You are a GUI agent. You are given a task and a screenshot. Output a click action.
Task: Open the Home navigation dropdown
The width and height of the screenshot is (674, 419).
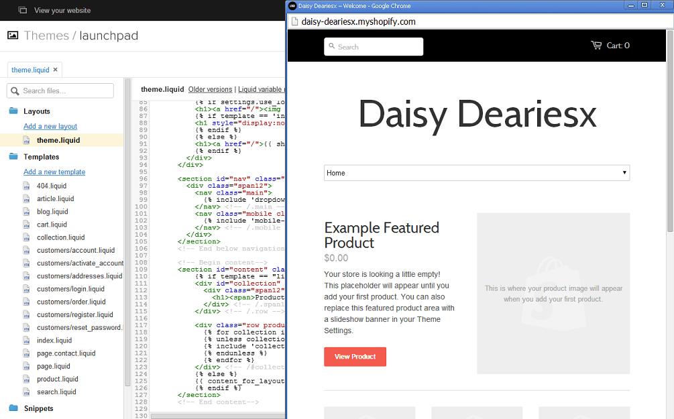[x=477, y=173]
